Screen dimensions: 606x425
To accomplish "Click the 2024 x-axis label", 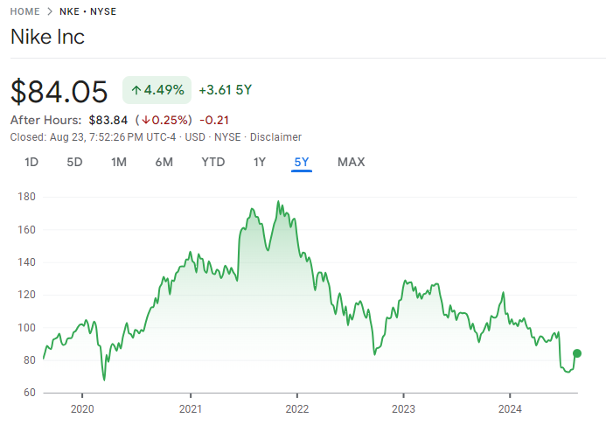I will tap(510, 408).
